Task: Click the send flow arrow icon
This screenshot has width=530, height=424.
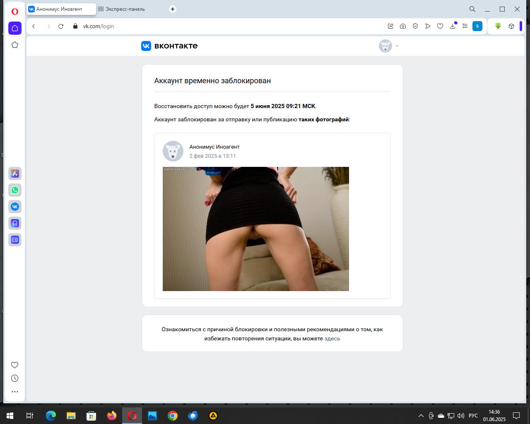Action: click(428, 26)
